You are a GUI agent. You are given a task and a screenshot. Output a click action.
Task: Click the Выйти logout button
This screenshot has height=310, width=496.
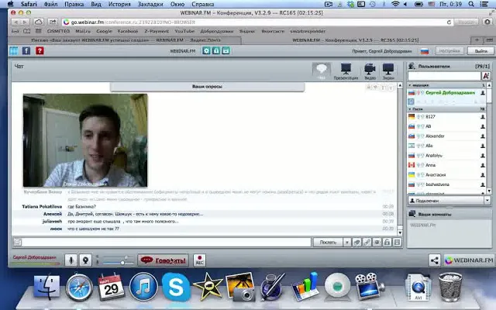(x=480, y=51)
